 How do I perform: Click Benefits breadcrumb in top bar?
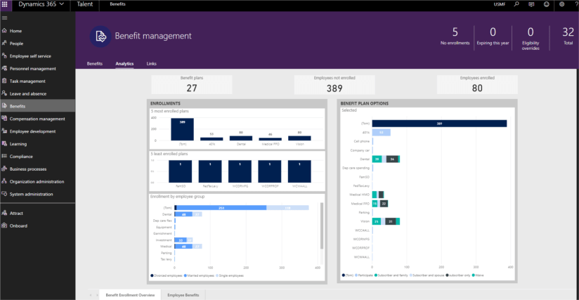(117, 4)
